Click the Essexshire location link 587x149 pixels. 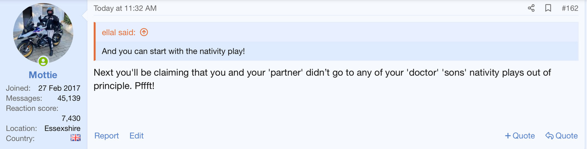pos(62,128)
